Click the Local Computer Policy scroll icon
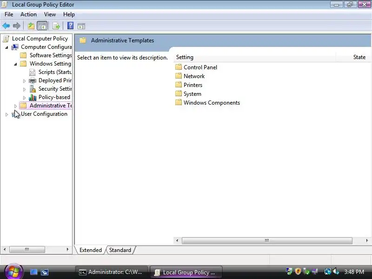The image size is (372, 279). click(x=6, y=39)
